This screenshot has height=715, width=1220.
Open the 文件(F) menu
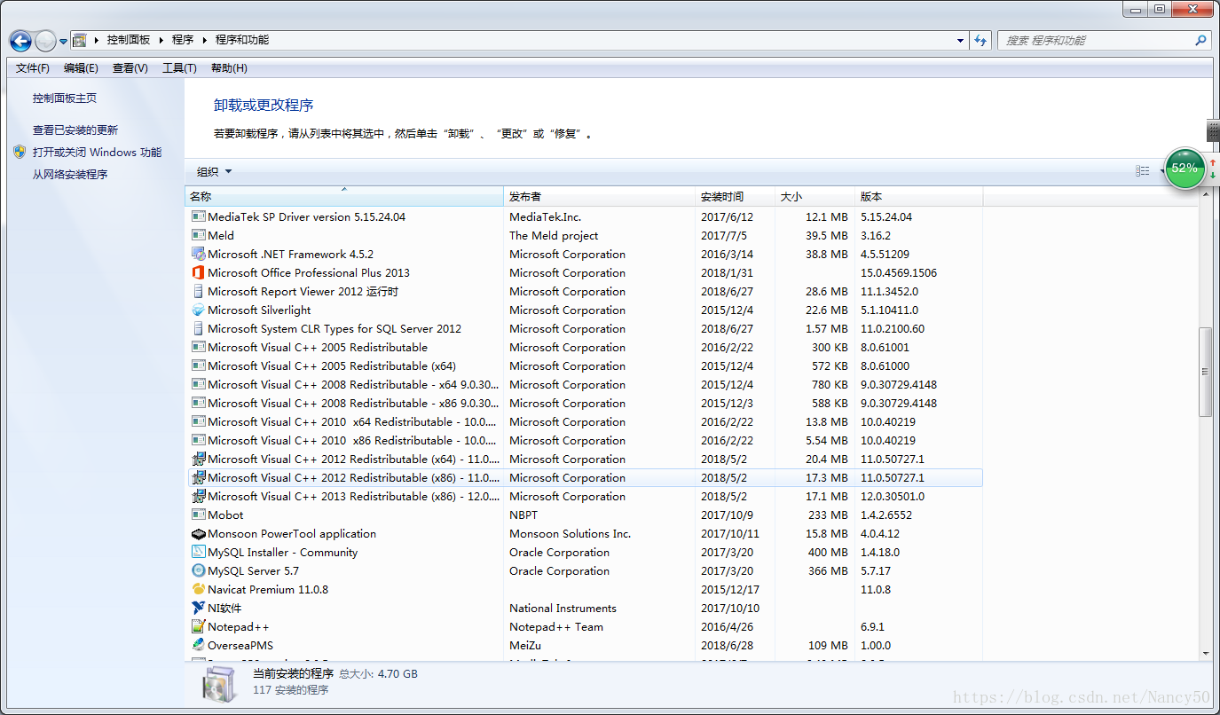(x=33, y=68)
